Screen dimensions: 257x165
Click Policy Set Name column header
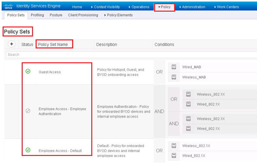coord(53,44)
